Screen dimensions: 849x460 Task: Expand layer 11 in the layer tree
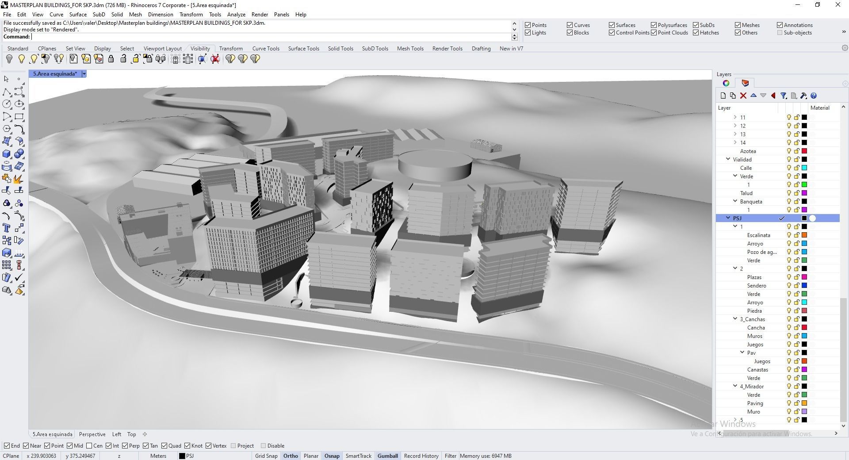[x=735, y=117]
